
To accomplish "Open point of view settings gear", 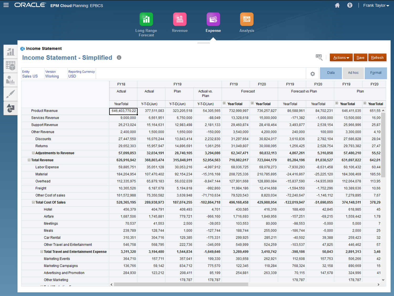I will (x=313, y=74).
